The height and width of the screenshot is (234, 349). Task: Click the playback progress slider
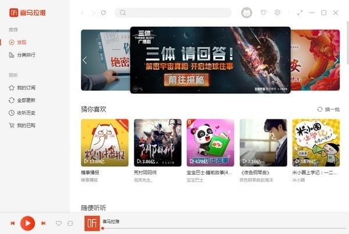tap(224, 228)
